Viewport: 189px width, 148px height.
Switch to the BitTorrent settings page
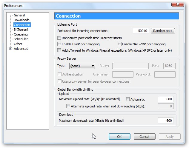[21, 30]
